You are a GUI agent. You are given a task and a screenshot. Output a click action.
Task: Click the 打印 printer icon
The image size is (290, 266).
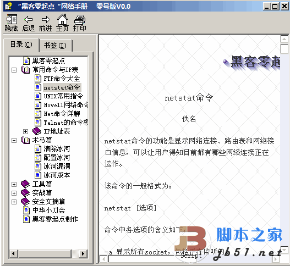[x=80, y=20]
